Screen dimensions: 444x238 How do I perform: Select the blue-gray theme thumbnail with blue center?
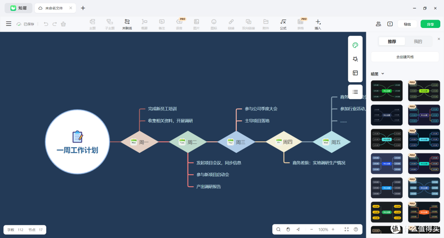click(386, 164)
